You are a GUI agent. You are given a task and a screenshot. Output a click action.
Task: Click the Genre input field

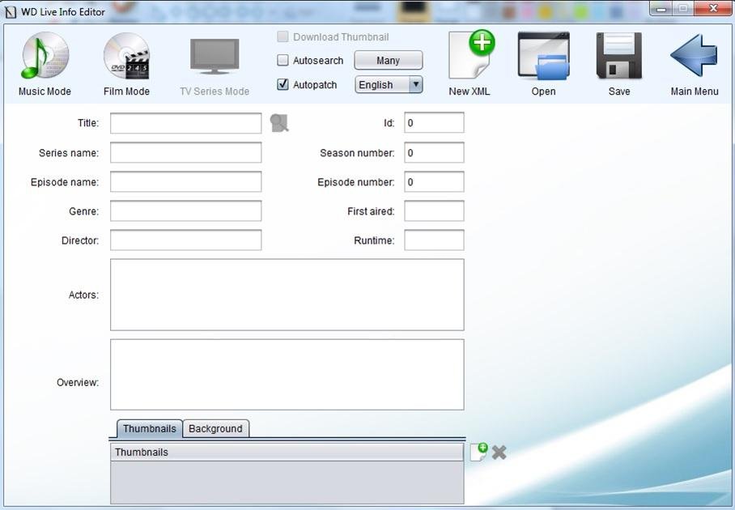[185, 211]
